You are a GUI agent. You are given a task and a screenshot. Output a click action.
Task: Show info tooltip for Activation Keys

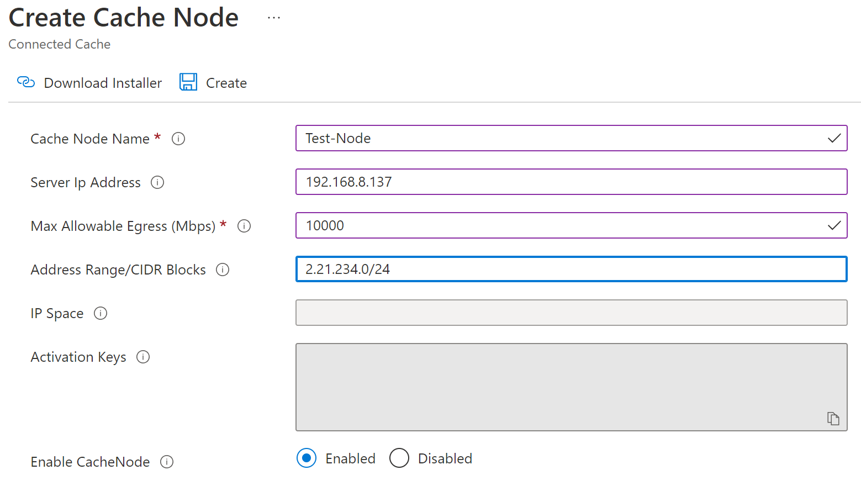click(143, 357)
